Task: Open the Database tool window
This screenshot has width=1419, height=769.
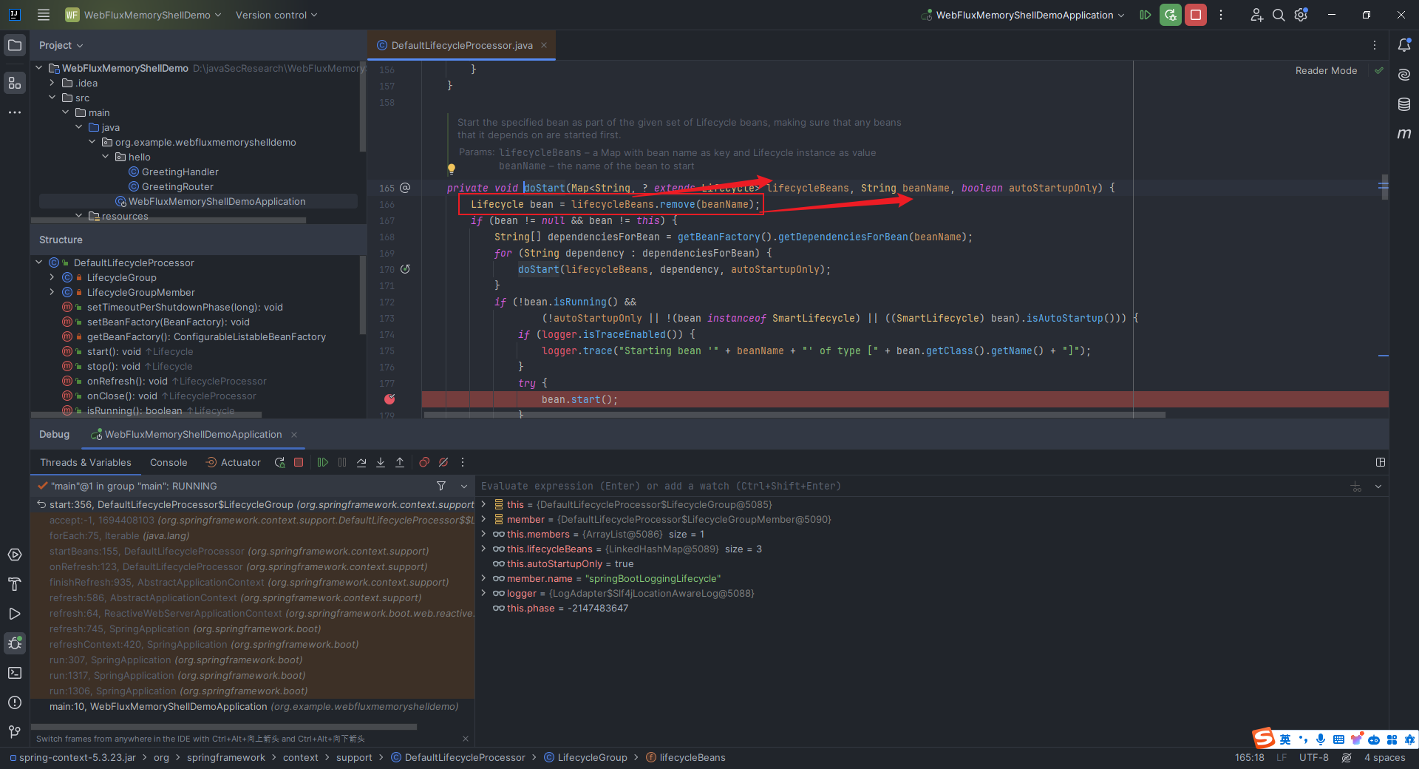Action: 1404,104
